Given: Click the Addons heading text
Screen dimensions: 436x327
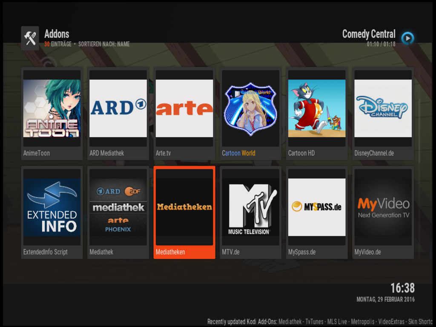Looking at the screenshot, I should coord(57,34).
